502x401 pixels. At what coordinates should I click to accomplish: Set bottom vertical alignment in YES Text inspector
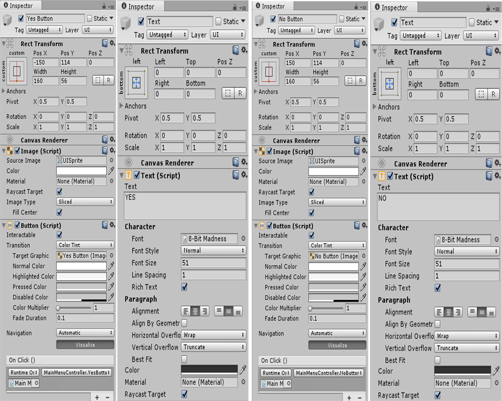(238, 311)
